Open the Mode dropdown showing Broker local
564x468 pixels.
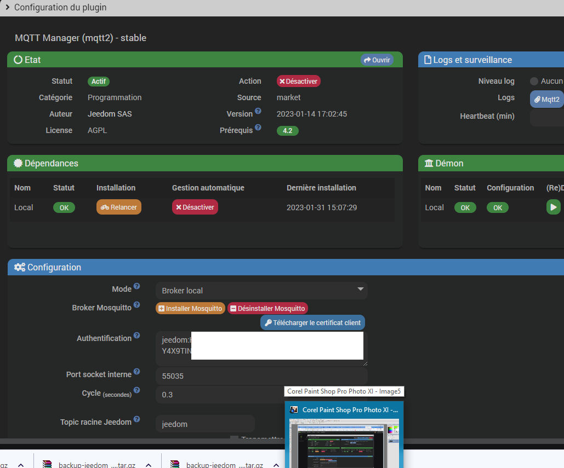[261, 290]
